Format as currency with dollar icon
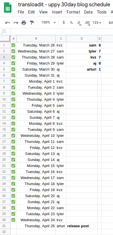The width and height of the screenshot is (113, 235). (64, 23)
